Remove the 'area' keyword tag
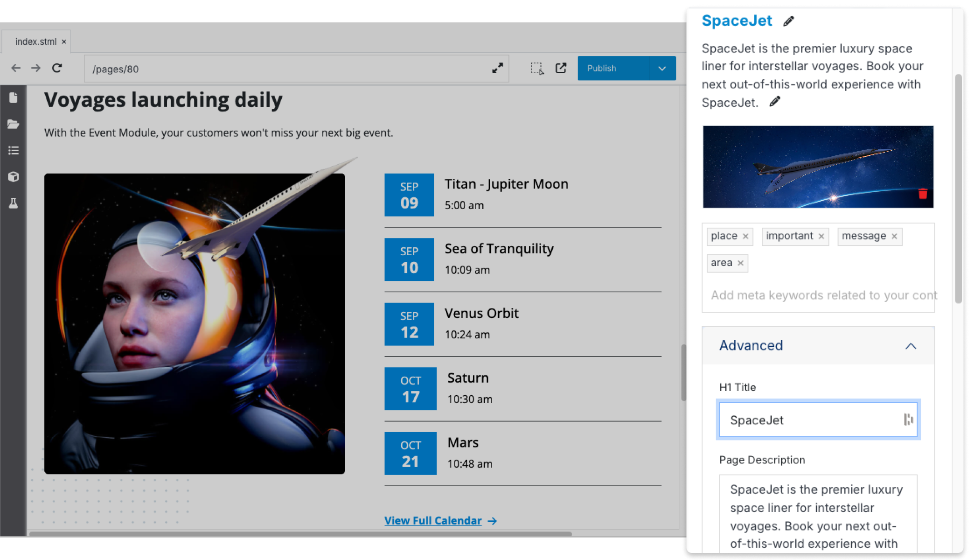This screenshot has width=974, height=560. coord(740,263)
